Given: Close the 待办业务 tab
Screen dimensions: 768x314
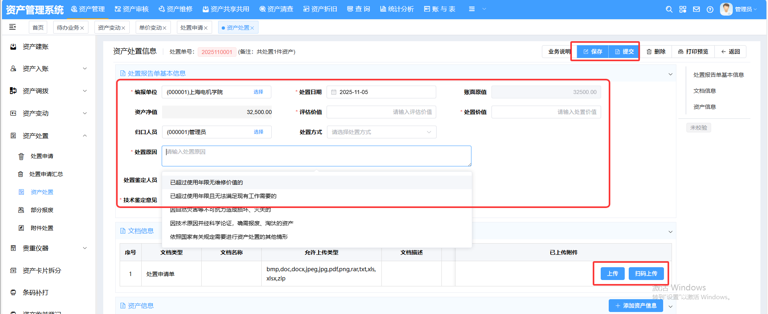Looking at the screenshot, I should coord(82,28).
